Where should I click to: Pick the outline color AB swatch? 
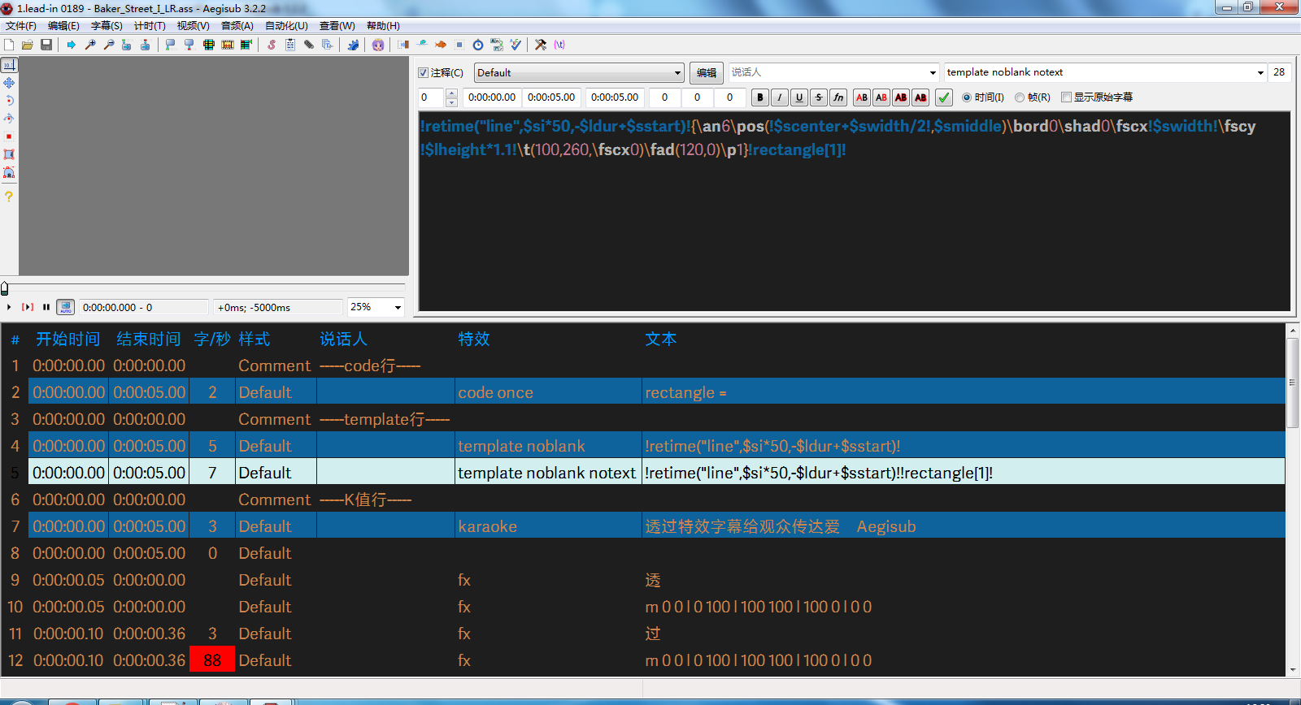[901, 97]
